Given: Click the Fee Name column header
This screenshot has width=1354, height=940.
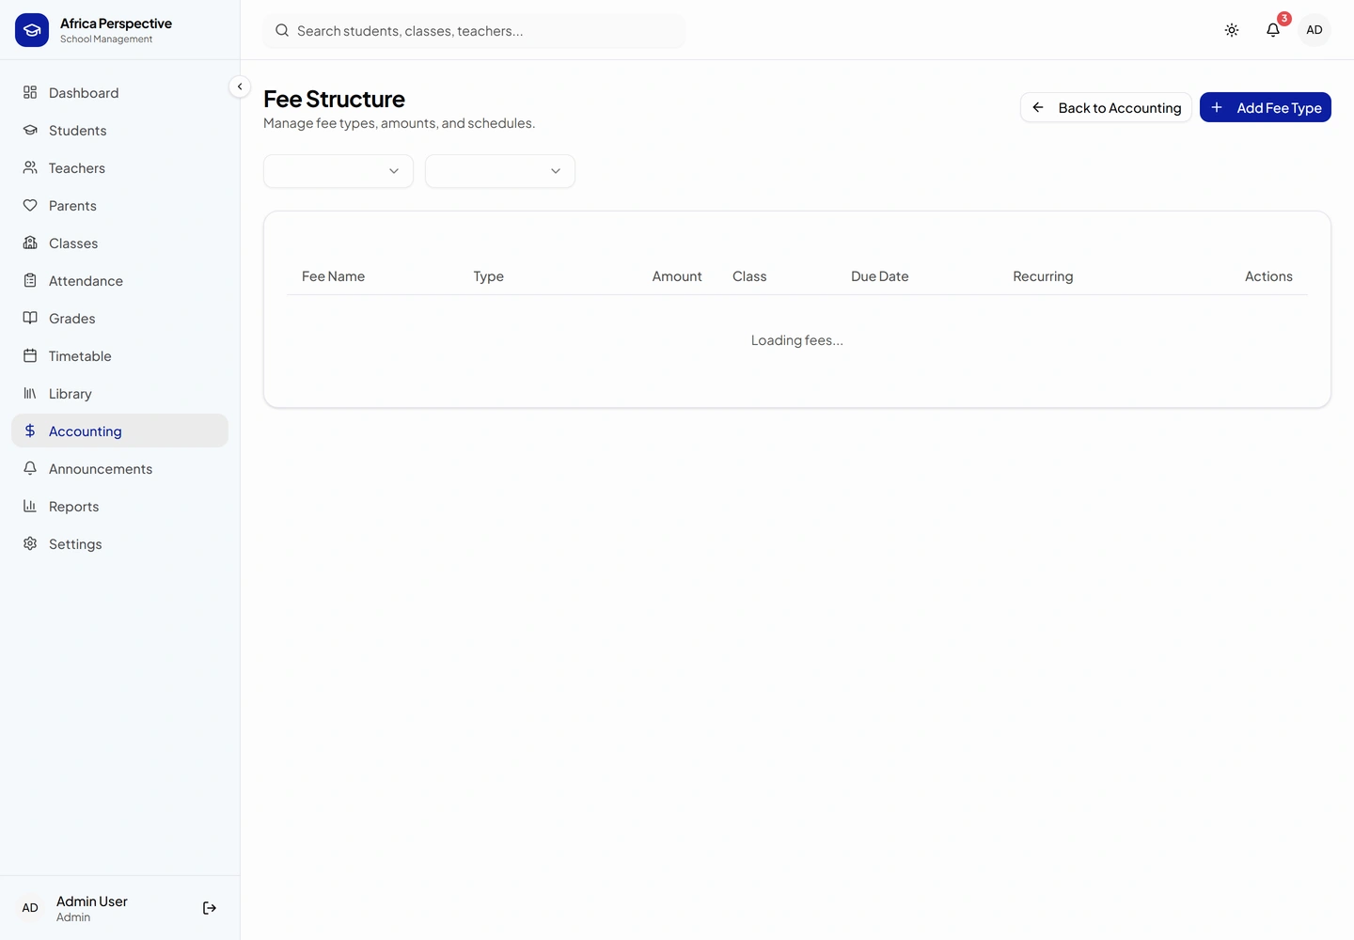Looking at the screenshot, I should tap(333, 276).
